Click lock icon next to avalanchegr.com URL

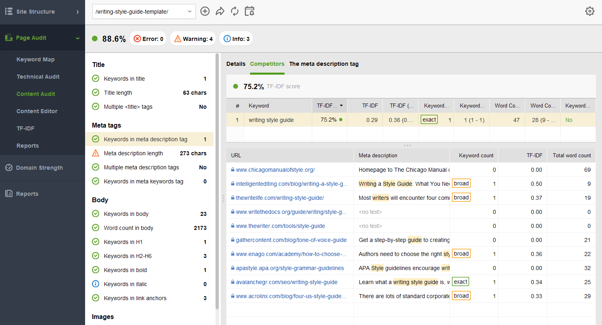[233, 282]
